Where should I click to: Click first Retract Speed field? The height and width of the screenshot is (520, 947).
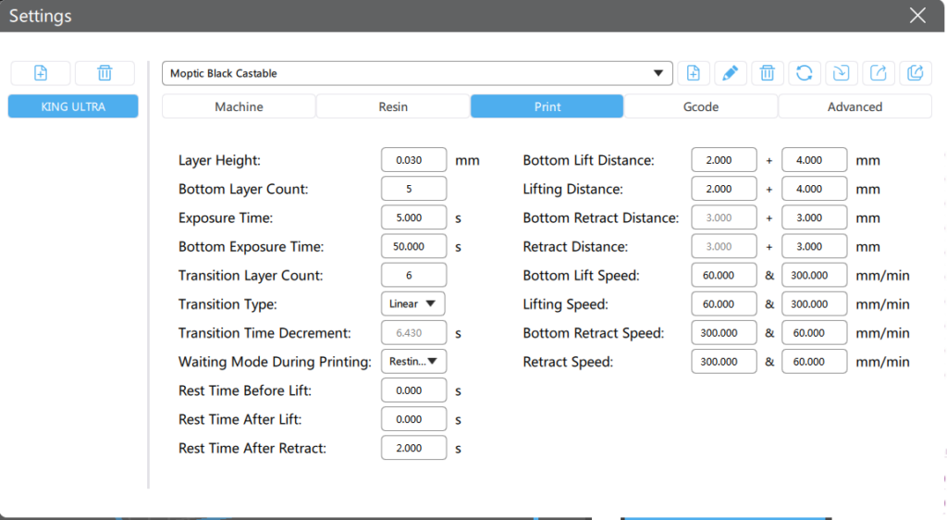724,361
